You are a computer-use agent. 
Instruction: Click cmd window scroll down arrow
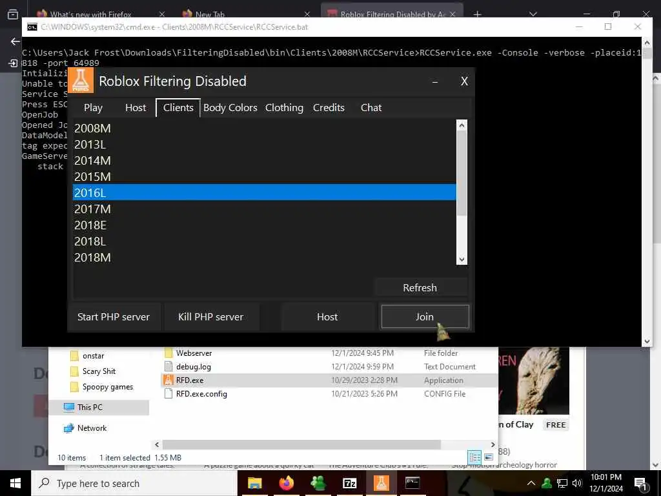(x=647, y=341)
